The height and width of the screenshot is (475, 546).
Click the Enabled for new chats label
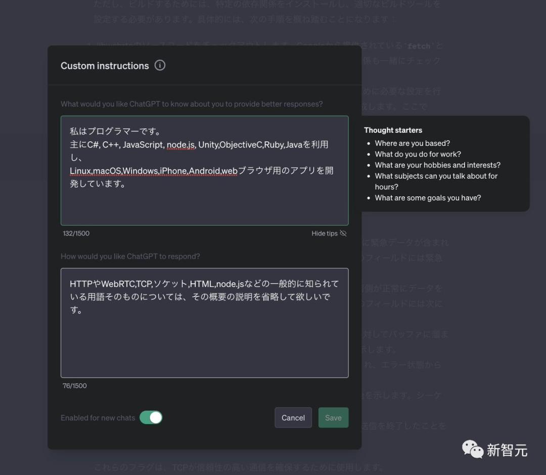98,418
